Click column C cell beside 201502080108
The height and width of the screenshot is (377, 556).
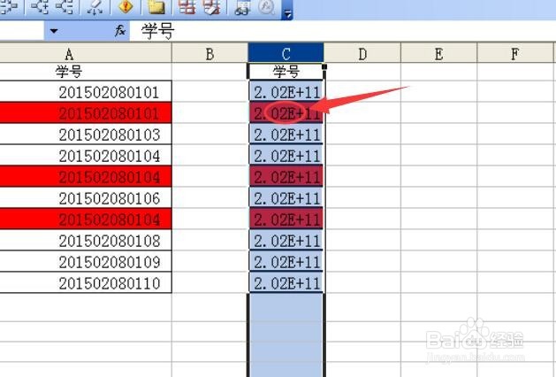pyautogui.click(x=286, y=241)
